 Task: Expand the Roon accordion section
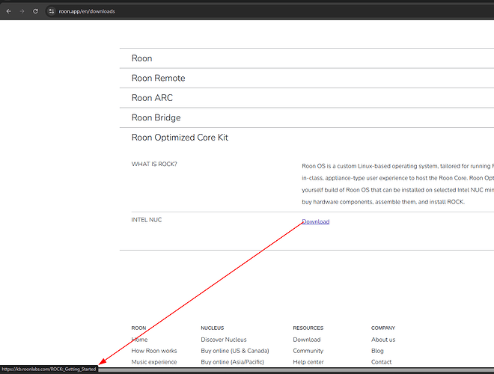pos(307,58)
